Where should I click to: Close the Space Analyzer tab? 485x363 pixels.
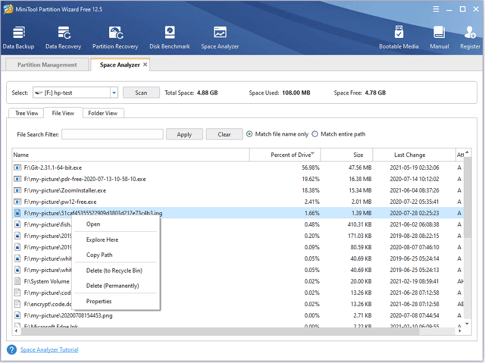click(x=145, y=65)
